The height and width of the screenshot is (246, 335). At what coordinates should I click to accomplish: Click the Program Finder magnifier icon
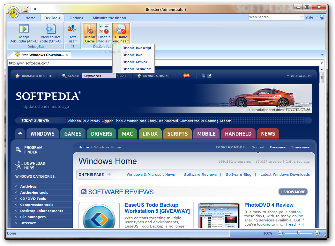pos(19,150)
